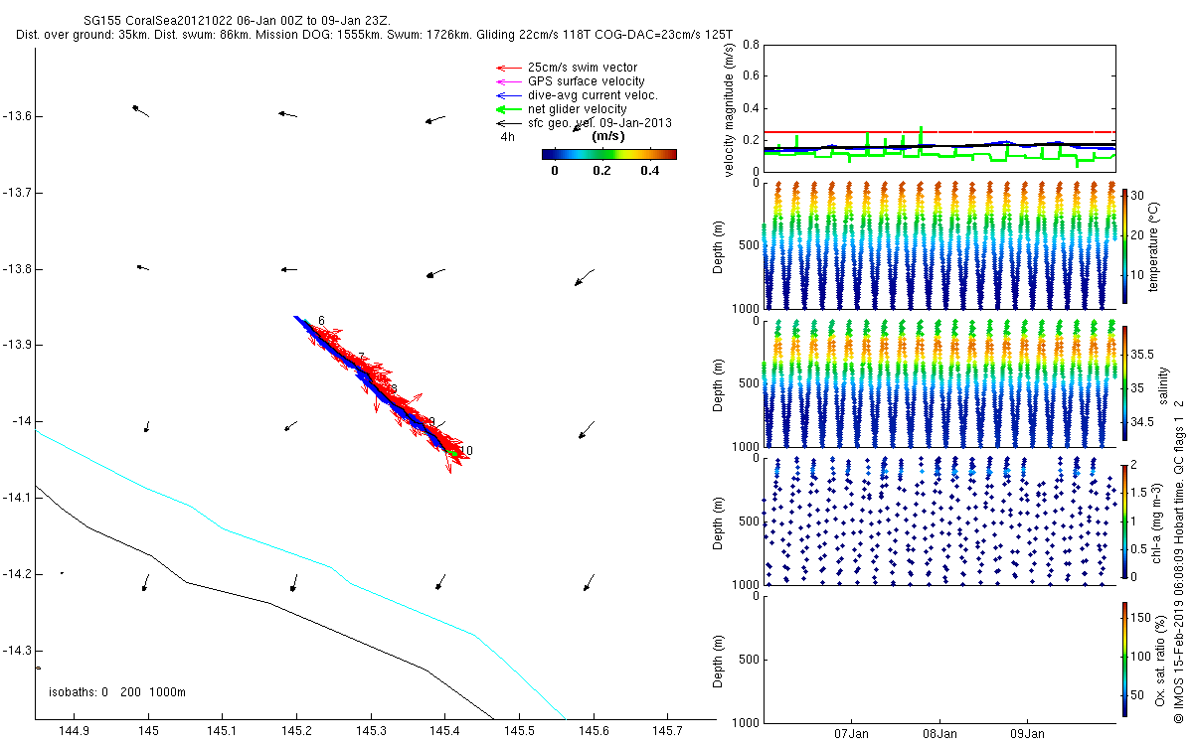This screenshot has width=1193, height=745.
Task: Select the velocity (m/s) horizontal colorbar
Action: [x=609, y=154]
